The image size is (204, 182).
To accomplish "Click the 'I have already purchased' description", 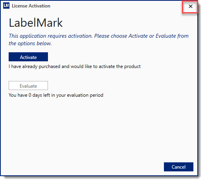I will tap(75, 66).
